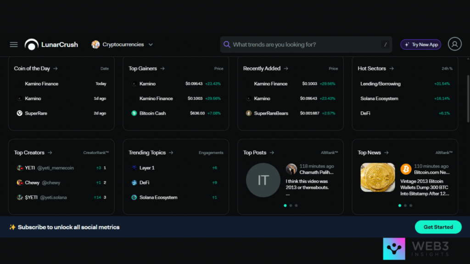Select second Top Posts carousel dot

click(x=291, y=206)
